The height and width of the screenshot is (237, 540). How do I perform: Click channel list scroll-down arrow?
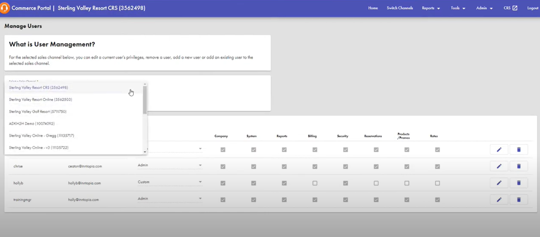(145, 152)
